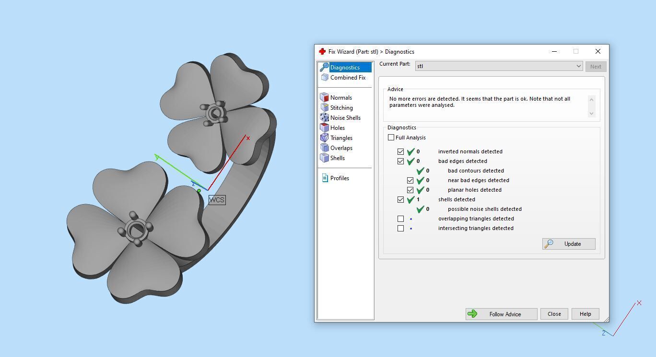Click the green arrow on Follow Advice
The height and width of the screenshot is (357, 656).
(472, 314)
